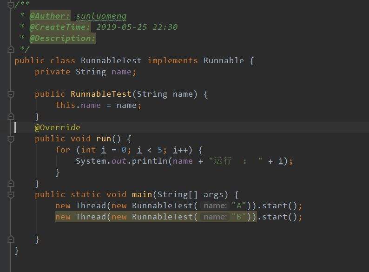Click the String[] args parameter
Screen dimensions: 369x272
click(191, 194)
